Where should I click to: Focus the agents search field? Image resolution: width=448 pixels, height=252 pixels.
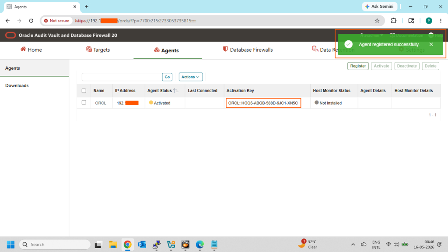[122, 77]
